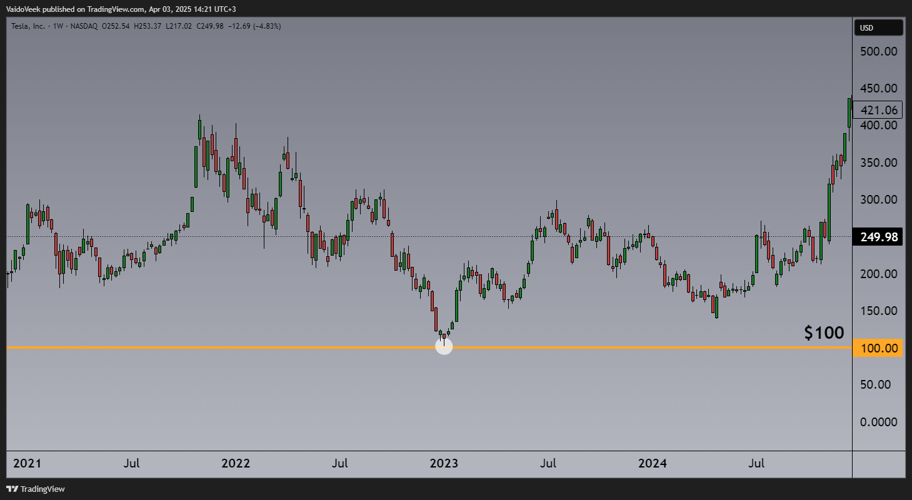Select the 150.00 price axis label
Viewport: 912px width, 500px height.
click(879, 311)
